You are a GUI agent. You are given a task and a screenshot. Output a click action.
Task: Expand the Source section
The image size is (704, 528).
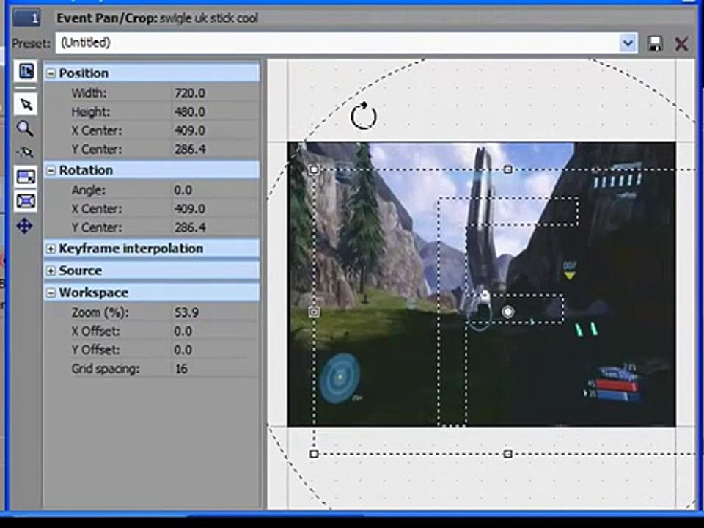pyautogui.click(x=51, y=271)
